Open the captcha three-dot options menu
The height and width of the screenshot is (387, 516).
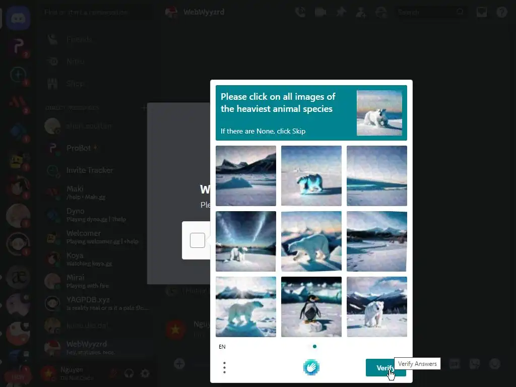pyautogui.click(x=224, y=367)
